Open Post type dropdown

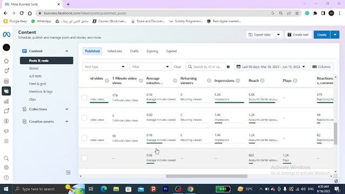click(x=105, y=67)
